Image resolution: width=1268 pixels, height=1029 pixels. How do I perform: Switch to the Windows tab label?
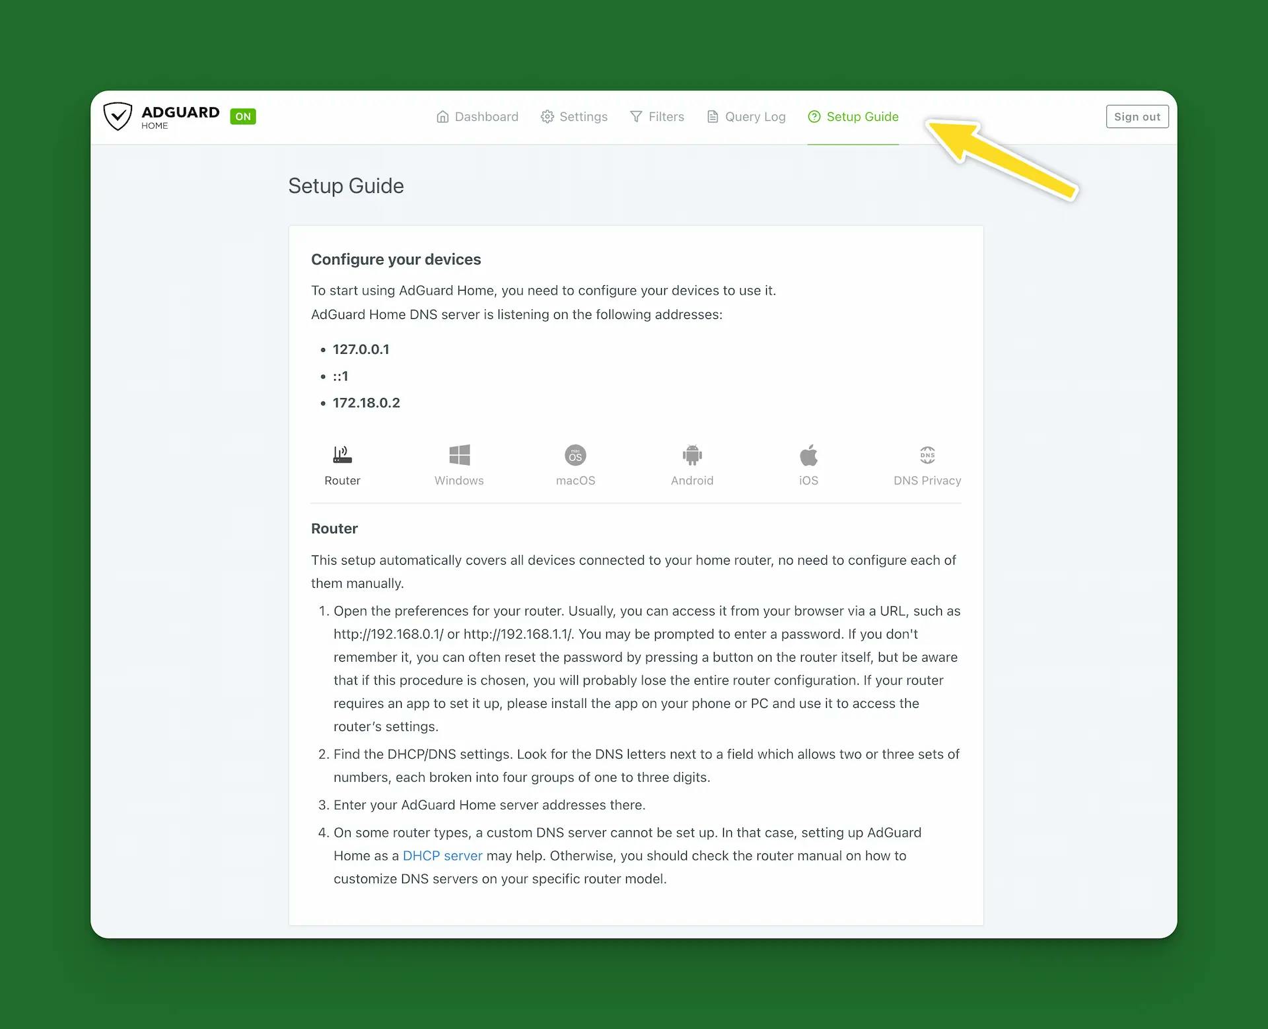click(x=459, y=481)
